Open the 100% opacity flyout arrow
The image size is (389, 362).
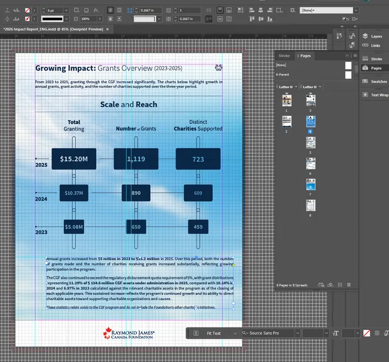click(100, 19)
